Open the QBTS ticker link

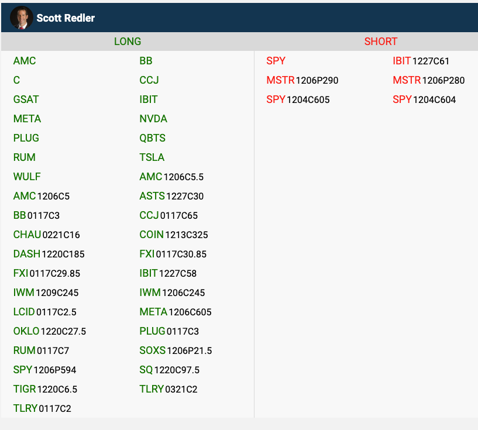point(153,138)
